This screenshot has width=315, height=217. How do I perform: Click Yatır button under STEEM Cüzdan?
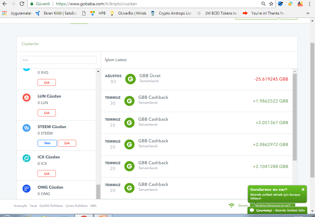(47, 143)
